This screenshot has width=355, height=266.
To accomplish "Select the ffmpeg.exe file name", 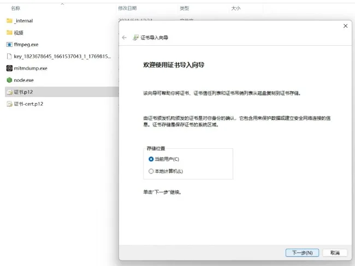I will pyautogui.click(x=26, y=45).
